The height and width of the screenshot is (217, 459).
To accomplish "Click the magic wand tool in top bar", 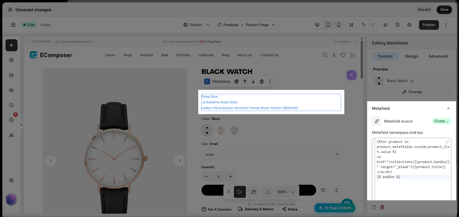I will point(351,25).
